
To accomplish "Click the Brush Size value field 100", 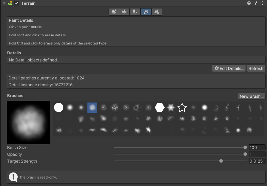I will (257, 147).
